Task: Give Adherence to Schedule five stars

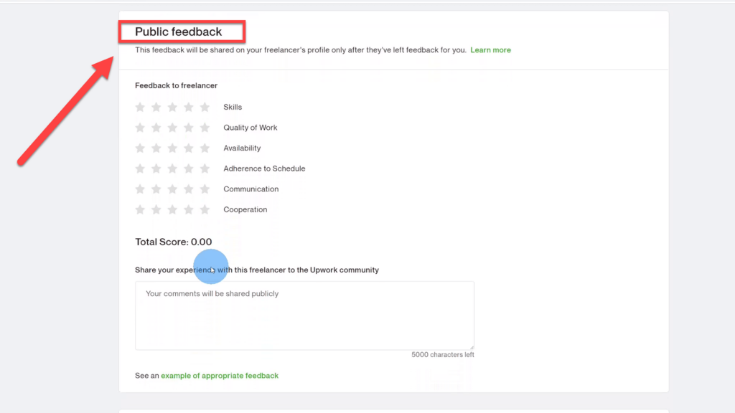Action: click(205, 168)
